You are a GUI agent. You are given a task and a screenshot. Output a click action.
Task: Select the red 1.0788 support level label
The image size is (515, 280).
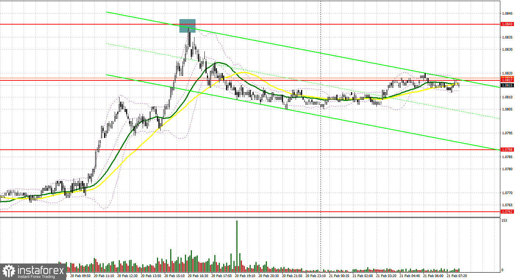(507, 150)
